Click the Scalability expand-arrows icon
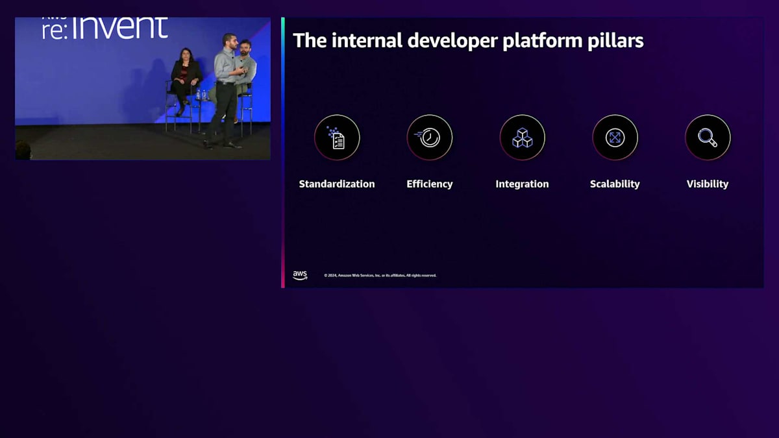The image size is (779, 438). click(615, 138)
